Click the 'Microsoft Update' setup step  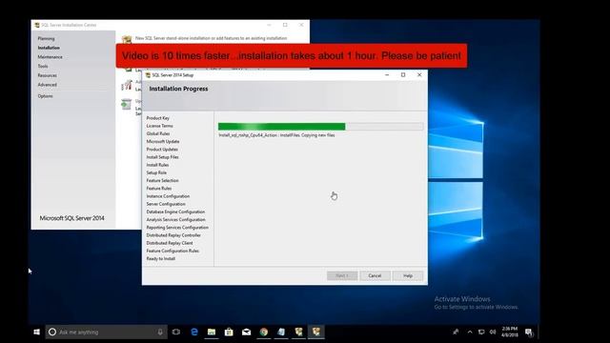pyautogui.click(x=163, y=141)
